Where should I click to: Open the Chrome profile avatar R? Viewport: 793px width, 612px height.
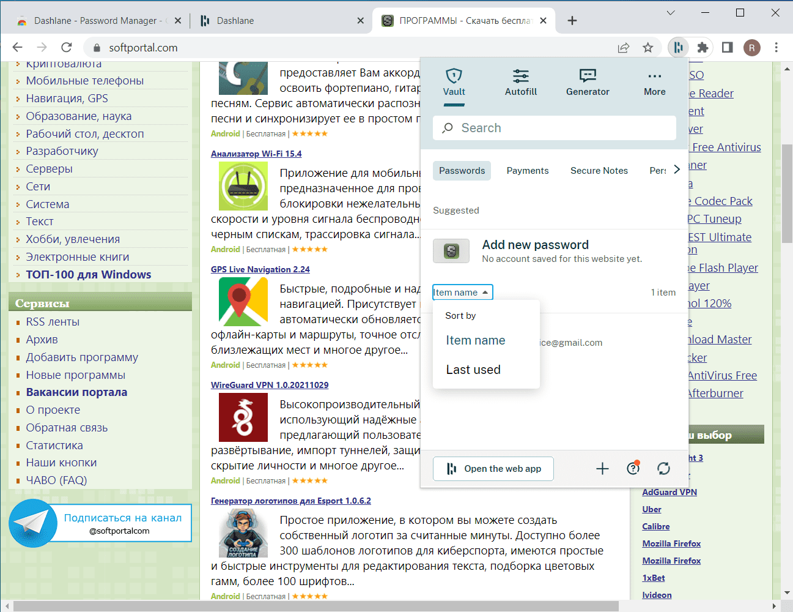click(x=751, y=47)
